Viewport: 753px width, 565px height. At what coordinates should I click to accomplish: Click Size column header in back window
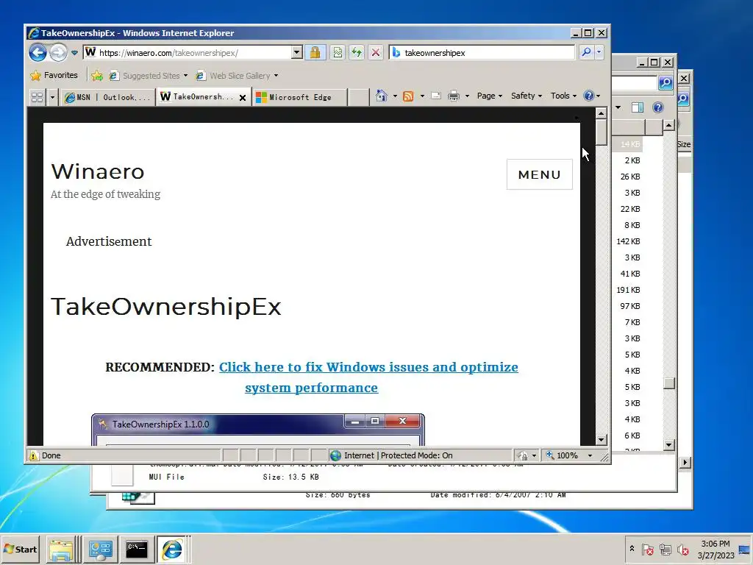point(684,144)
